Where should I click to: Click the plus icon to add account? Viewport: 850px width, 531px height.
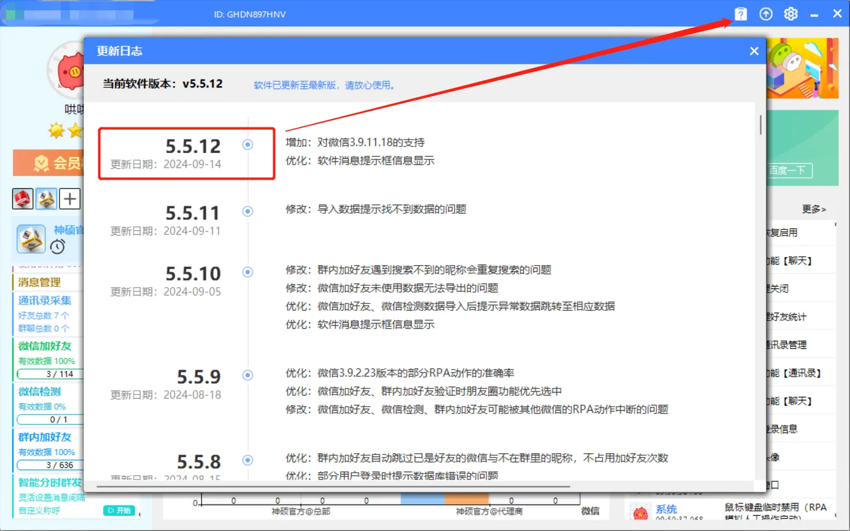click(70, 198)
